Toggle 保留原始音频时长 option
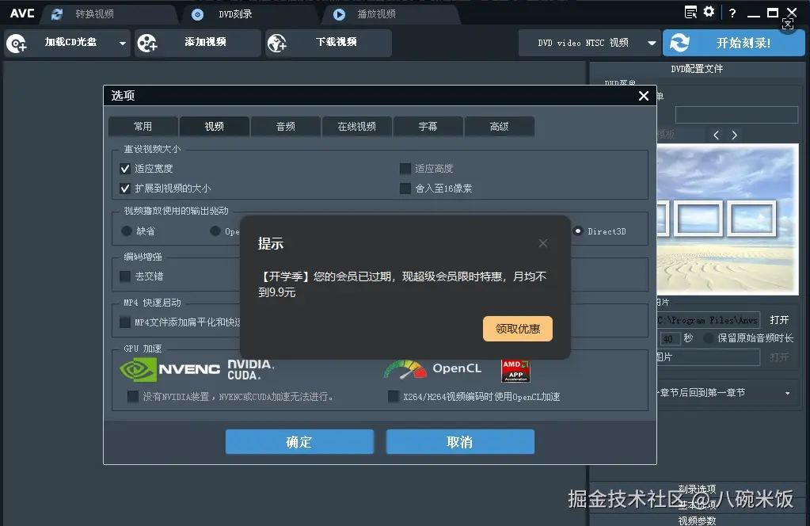 coord(709,338)
